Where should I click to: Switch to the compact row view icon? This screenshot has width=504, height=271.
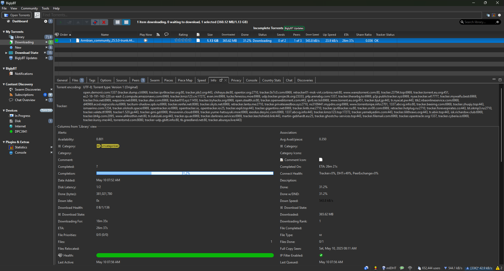118,22
